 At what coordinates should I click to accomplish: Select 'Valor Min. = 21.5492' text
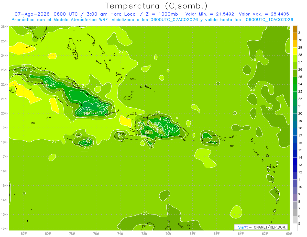[x=210, y=14]
